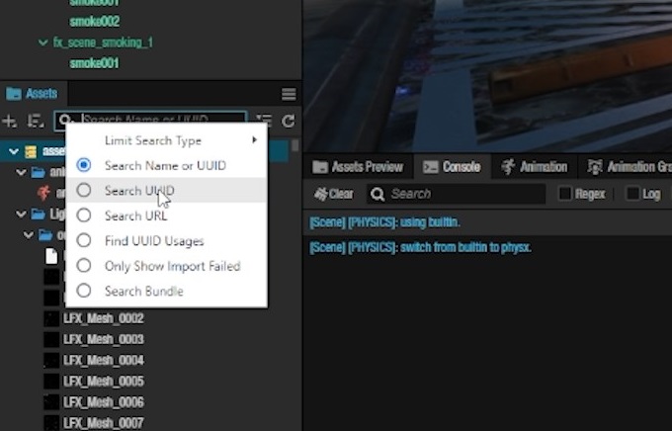This screenshot has width=672, height=431.
Task: Select LFX_Mesh_0002 asset
Action: (x=104, y=318)
